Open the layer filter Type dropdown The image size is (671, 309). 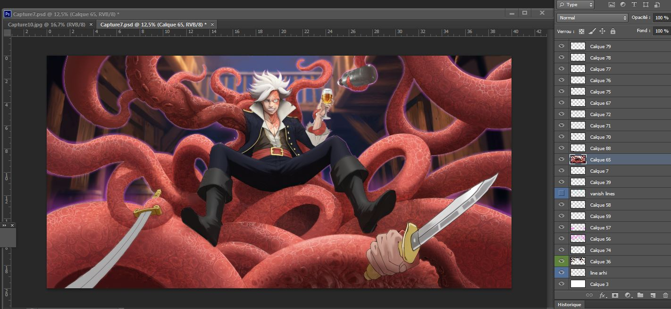(575, 5)
